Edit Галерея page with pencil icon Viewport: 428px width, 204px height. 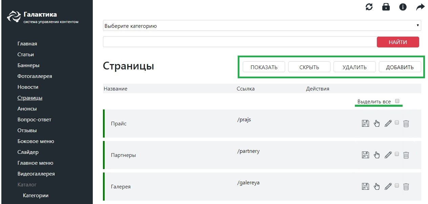388,186
